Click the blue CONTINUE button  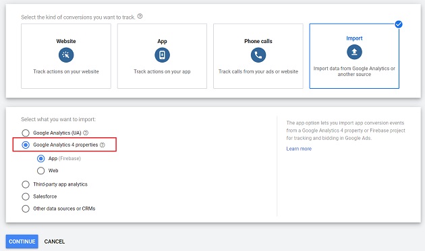[22, 242]
